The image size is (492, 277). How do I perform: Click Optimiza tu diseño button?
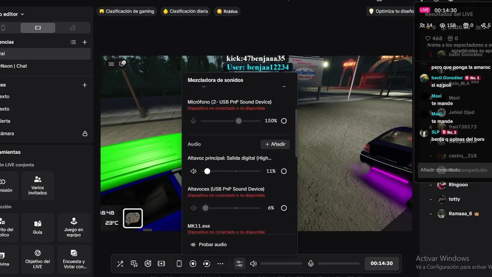click(x=391, y=11)
